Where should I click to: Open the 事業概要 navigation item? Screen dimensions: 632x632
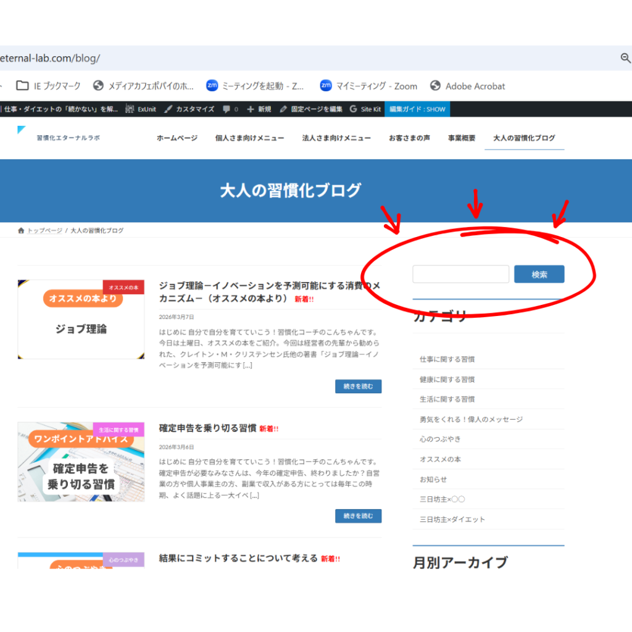pyautogui.click(x=462, y=138)
